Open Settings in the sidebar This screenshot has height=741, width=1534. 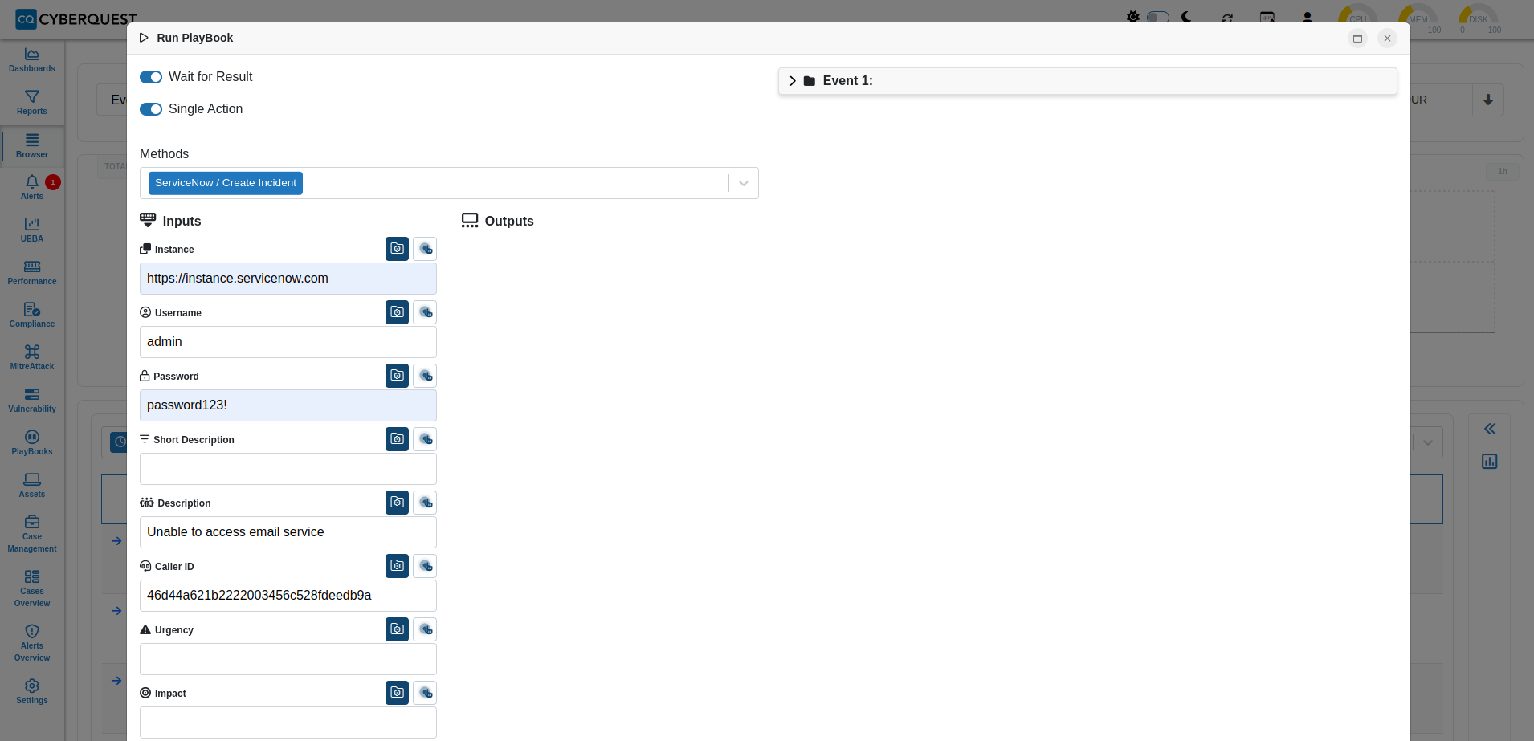coord(32,692)
